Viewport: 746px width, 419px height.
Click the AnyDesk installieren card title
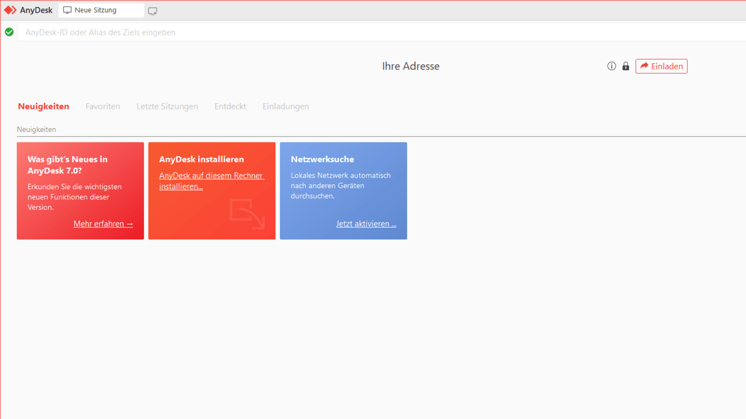coord(201,159)
